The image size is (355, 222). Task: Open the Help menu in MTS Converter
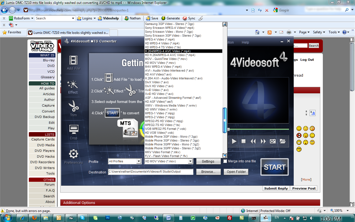245,42
